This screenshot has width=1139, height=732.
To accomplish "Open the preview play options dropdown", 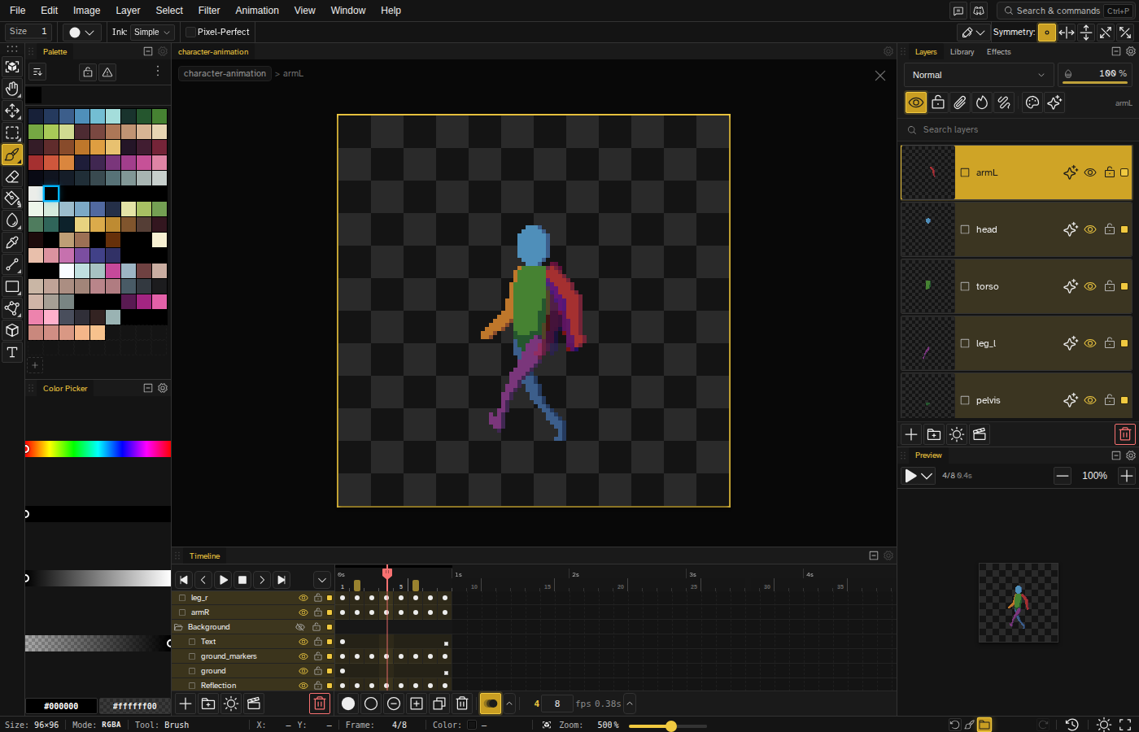I will tap(927, 476).
